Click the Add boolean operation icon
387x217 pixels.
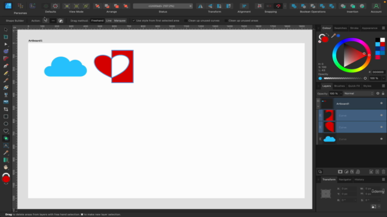click(294, 6)
